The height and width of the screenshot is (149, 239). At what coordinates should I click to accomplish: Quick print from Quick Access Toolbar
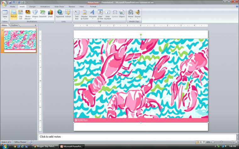pyautogui.click(x=23, y=2)
